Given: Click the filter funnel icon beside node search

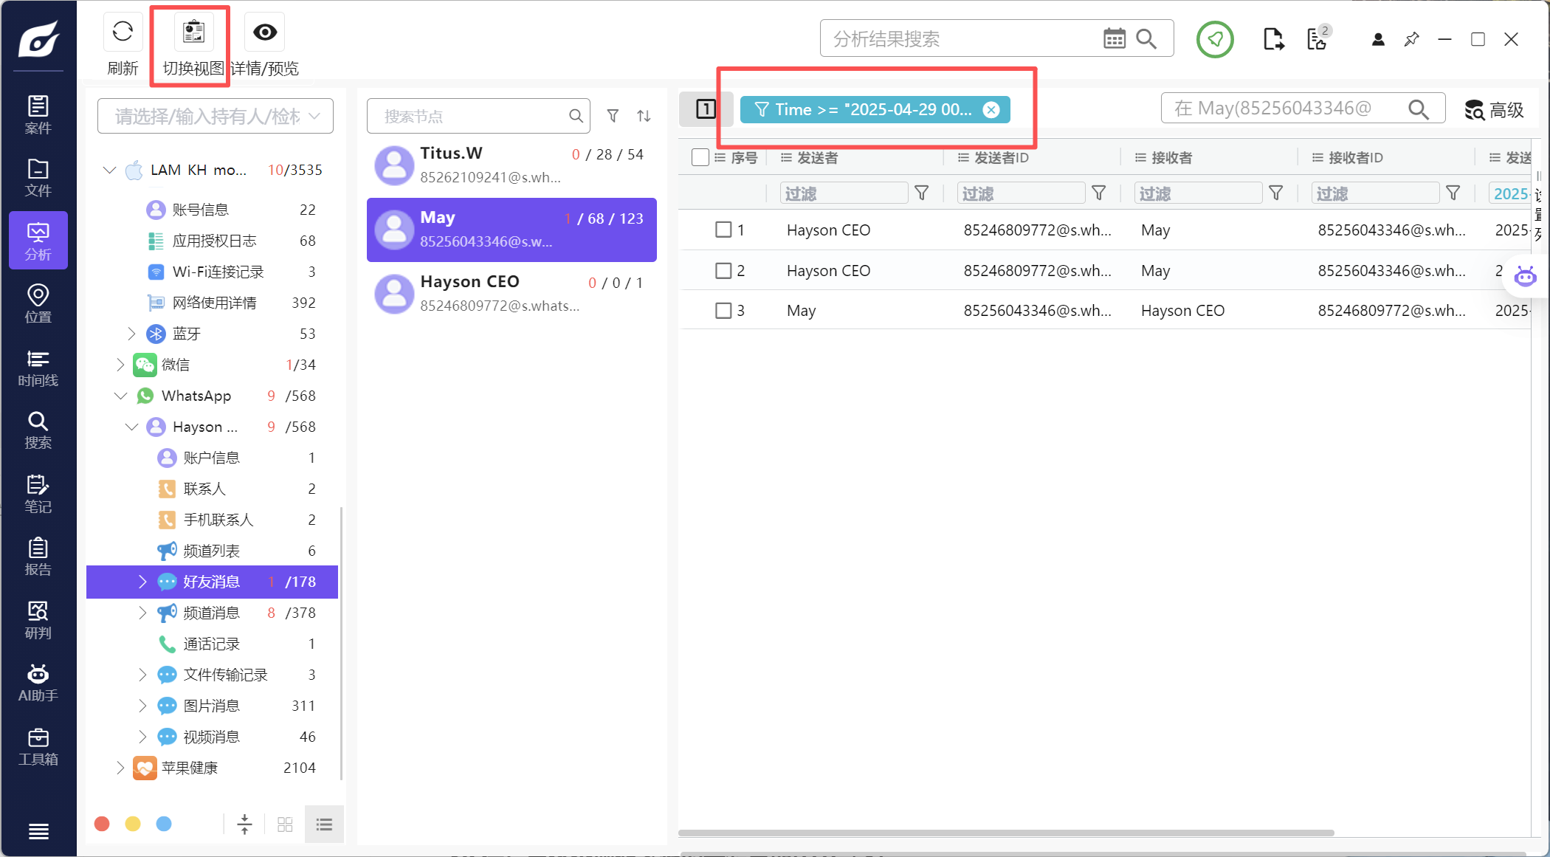Looking at the screenshot, I should point(613,116).
